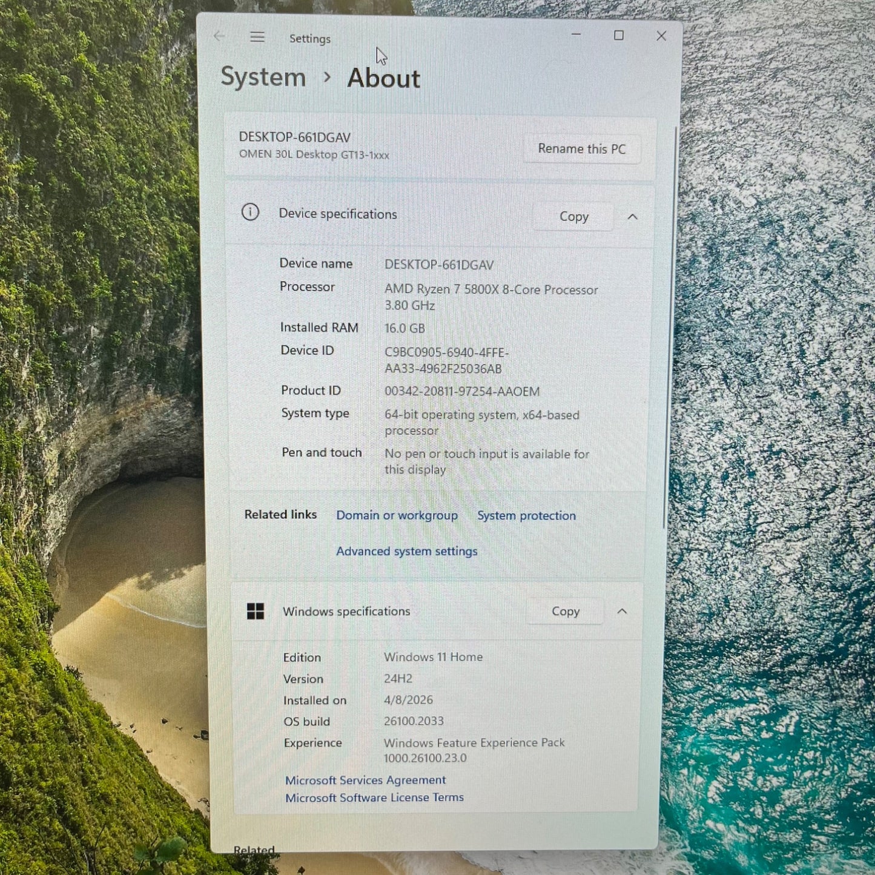Open the Settings navigation hamburger menu

(x=257, y=37)
